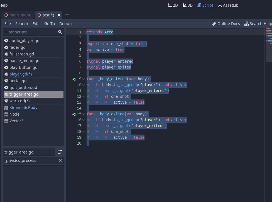
Task: Click the signal connection icon on line 15
Action: point(74,114)
